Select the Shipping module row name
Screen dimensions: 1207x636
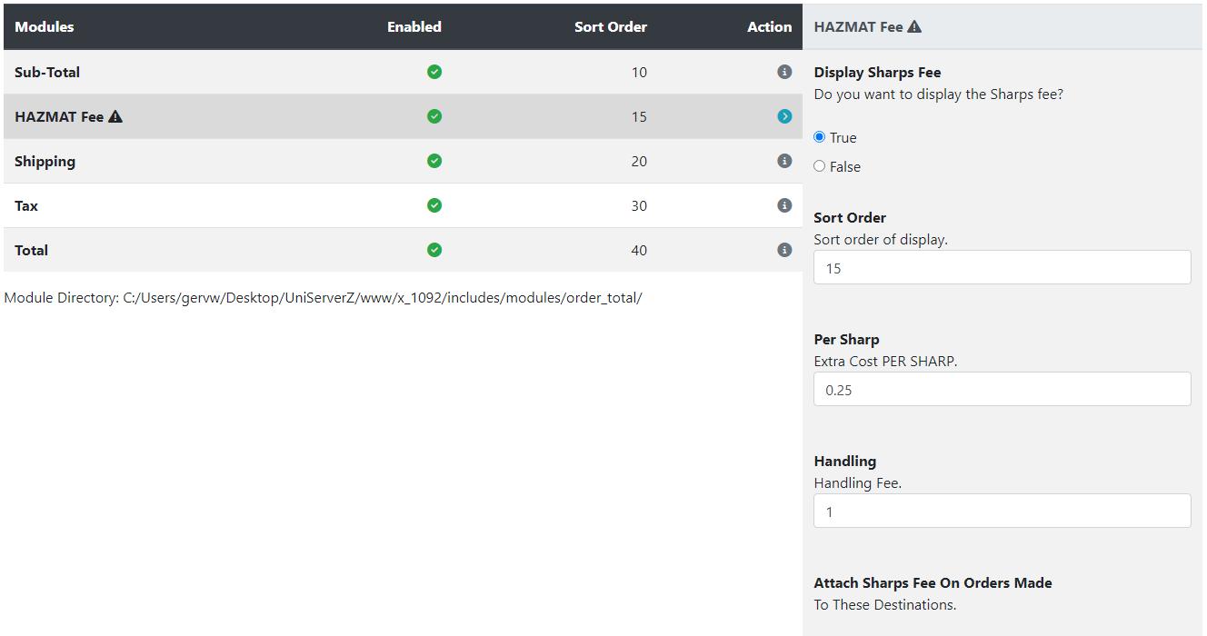[x=45, y=162]
